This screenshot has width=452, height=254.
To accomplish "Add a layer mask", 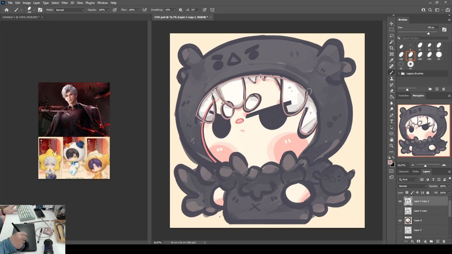I will pos(418,241).
